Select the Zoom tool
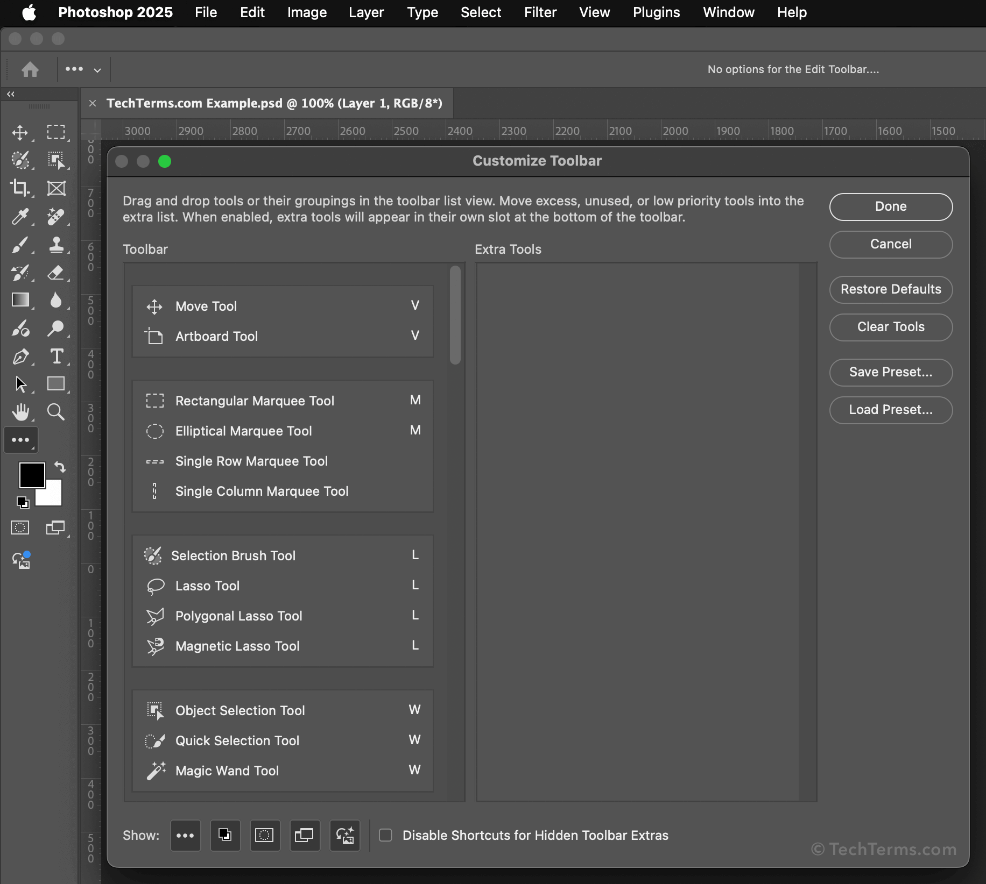The height and width of the screenshot is (884, 986). pyautogui.click(x=56, y=412)
